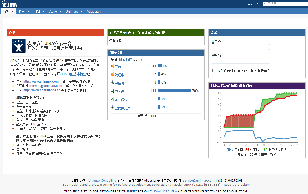Click the 开放 status icon
The width and height of the screenshot is (308, 194).
pyautogui.click(x=113, y=66)
